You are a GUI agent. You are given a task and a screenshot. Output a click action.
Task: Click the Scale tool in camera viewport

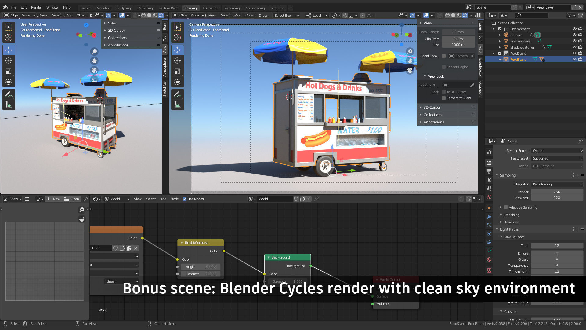[177, 71]
